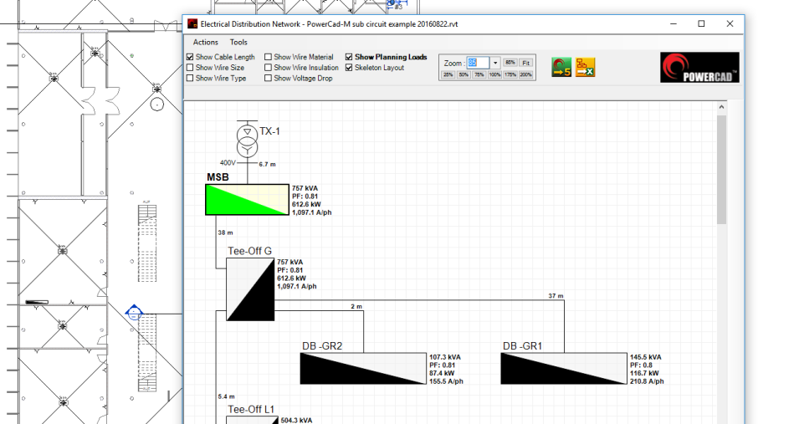Image resolution: width=794 pixels, height=424 pixels.
Task: Disable the Skeleton Layout checkbox
Action: 349,68
